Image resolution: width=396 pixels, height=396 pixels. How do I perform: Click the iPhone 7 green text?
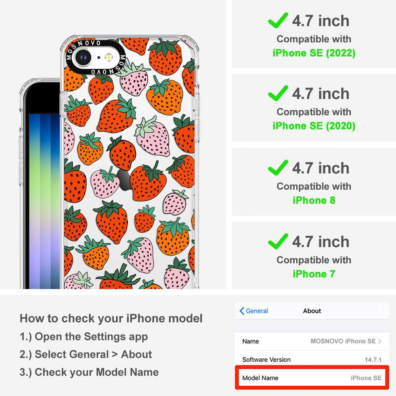[x=314, y=274]
